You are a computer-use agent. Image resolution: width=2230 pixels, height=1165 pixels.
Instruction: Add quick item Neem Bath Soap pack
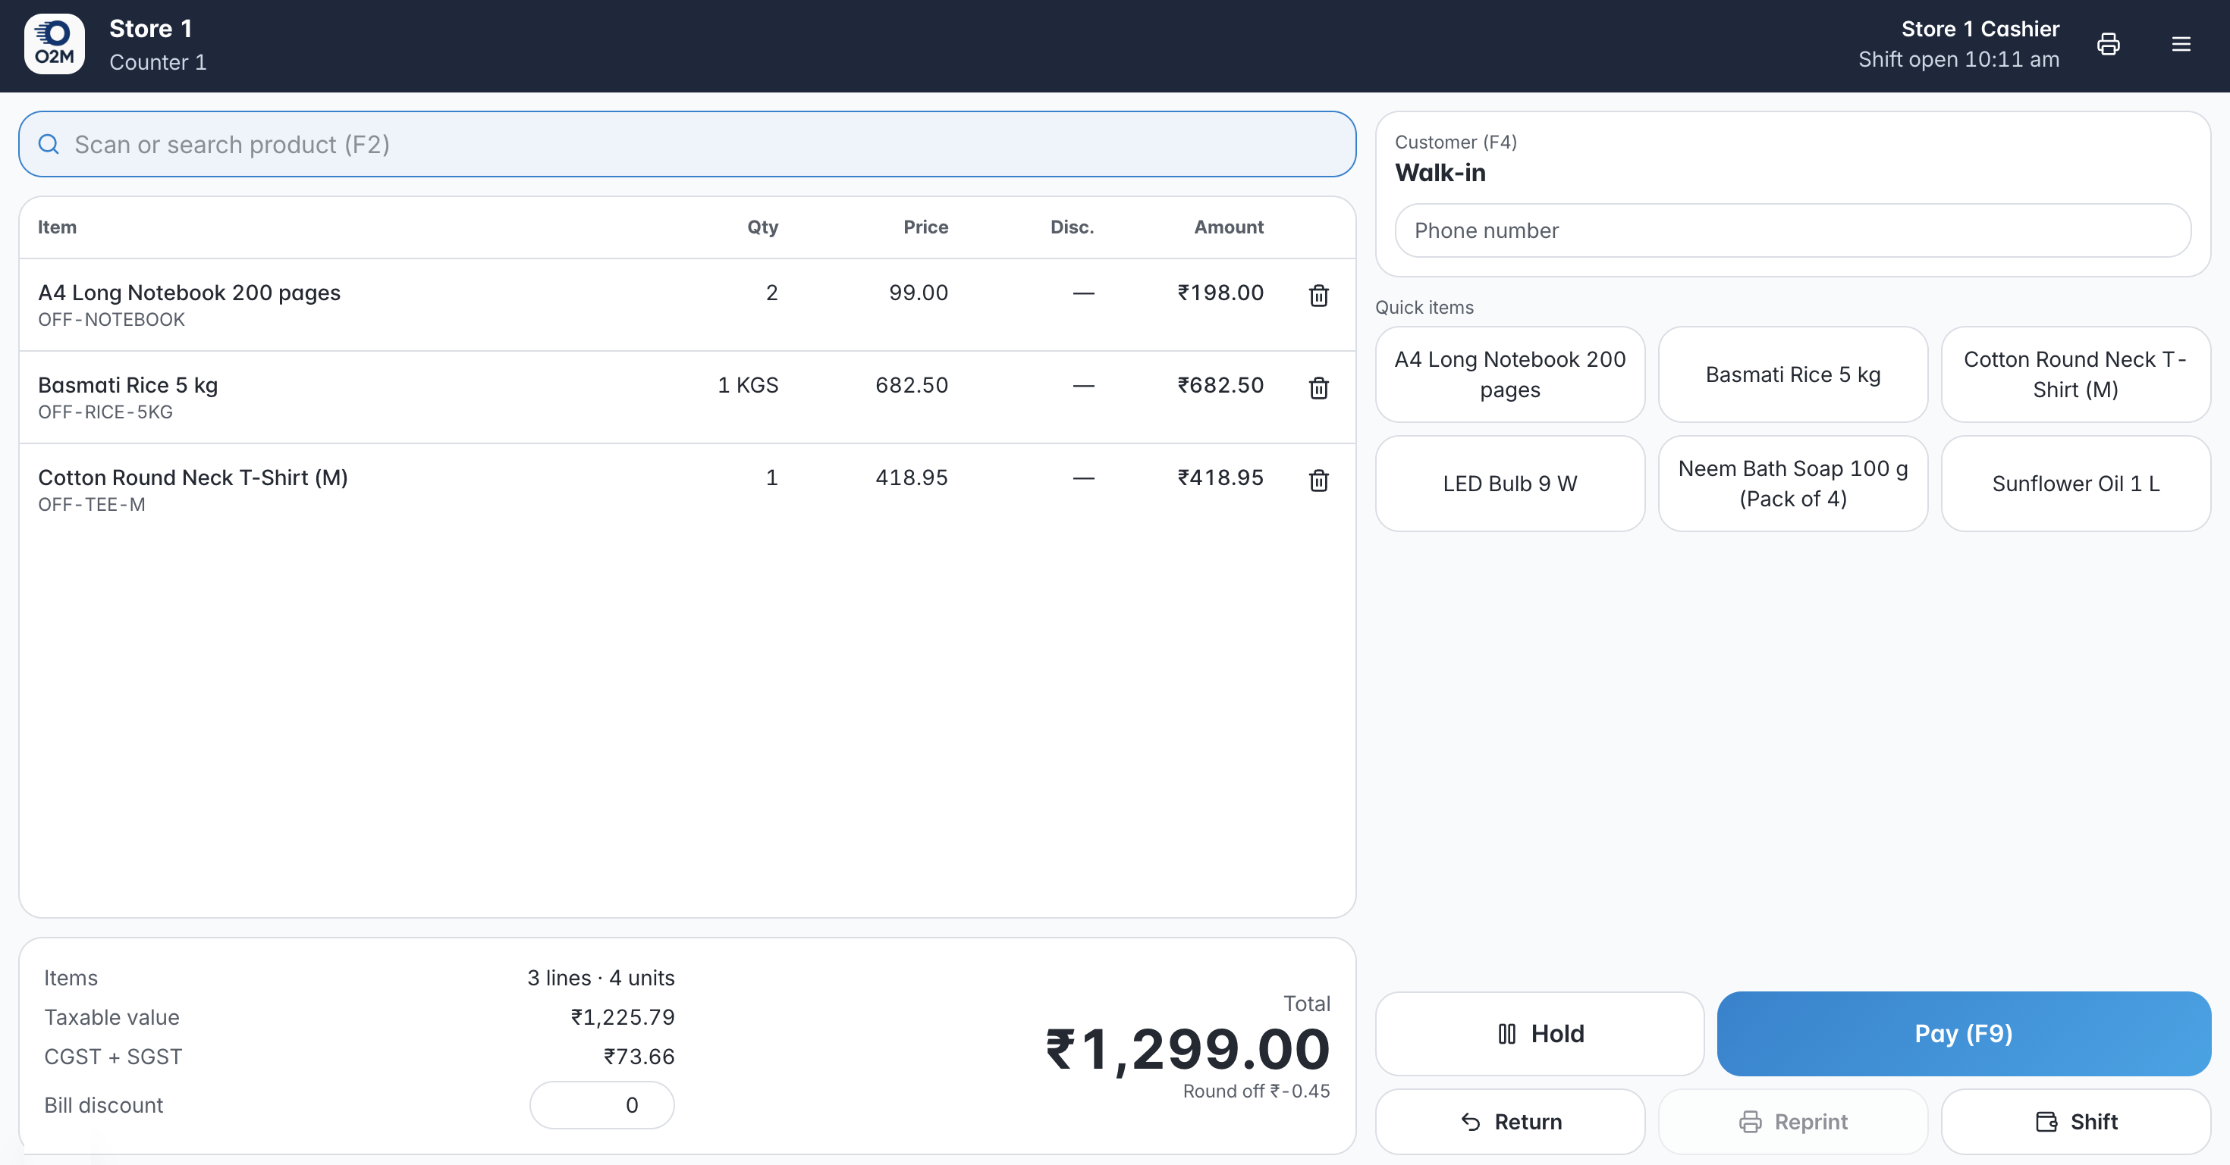pyautogui.click(x=1793, y=484)
